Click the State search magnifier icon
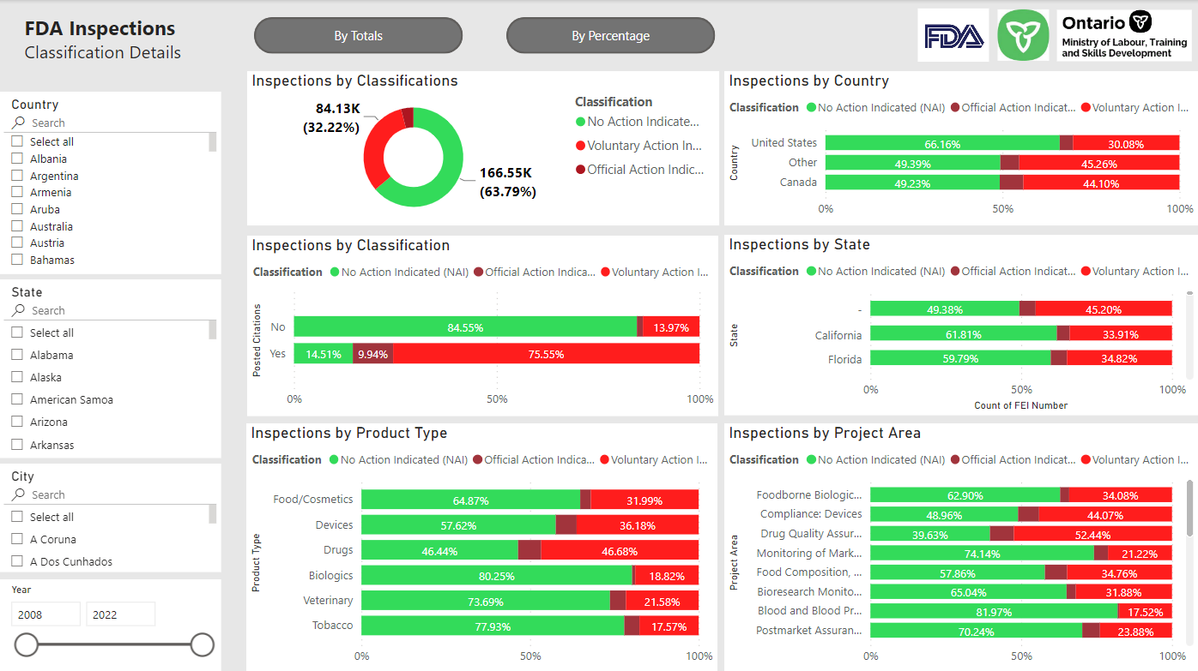The height and width of the screenshot is (671, 1198). [x=19, y=310]
